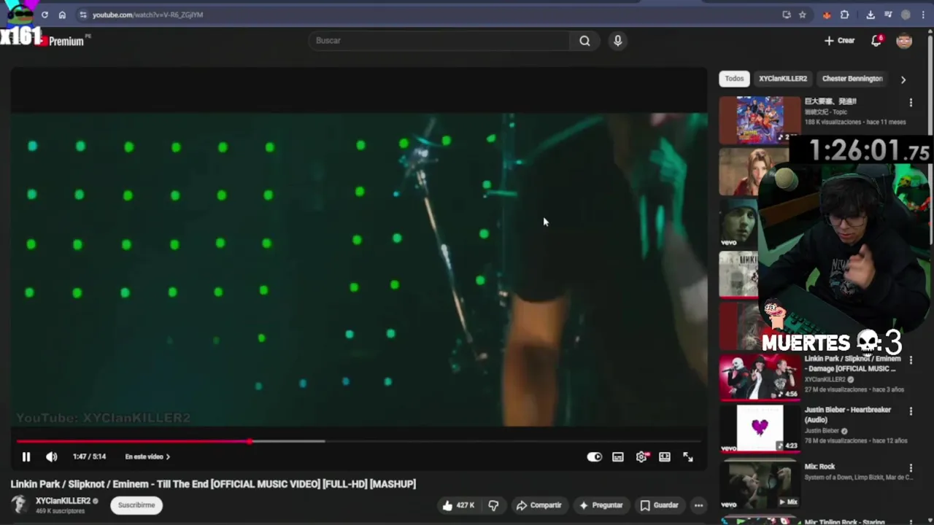The width and height of the screenshot is (934, 525).
Task: Bookmark this page with the star icon
Action: pyautogui.click(x=803, y=15)
